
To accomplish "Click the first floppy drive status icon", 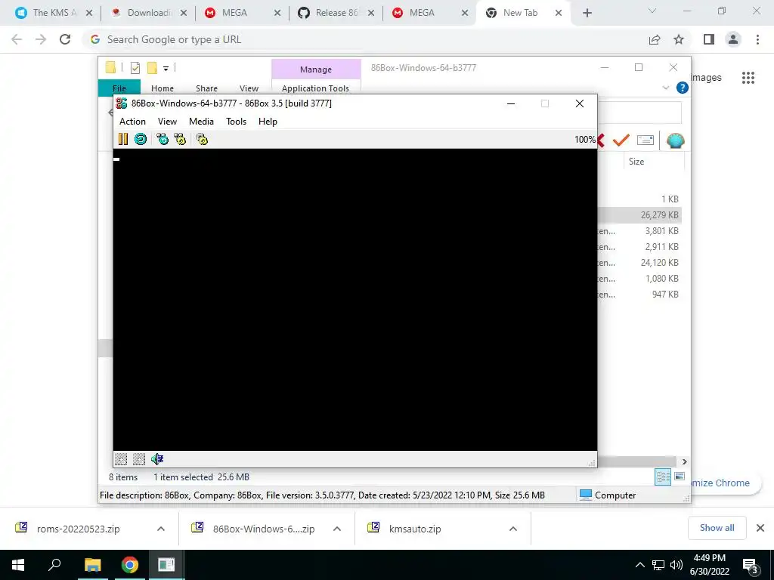I will click(x=121, y=459).
